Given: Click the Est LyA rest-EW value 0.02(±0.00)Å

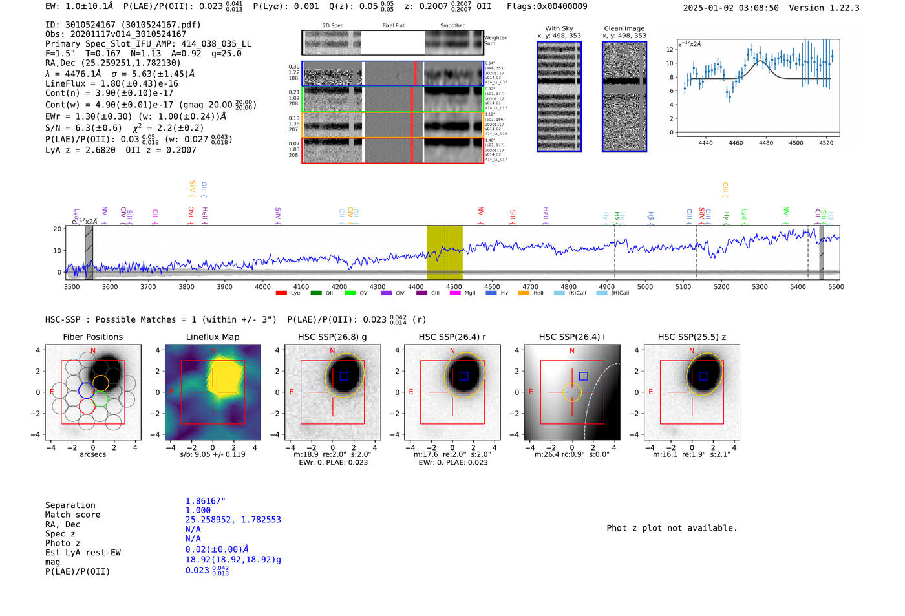Looking at the screenshot, I should tap(217, 549).
